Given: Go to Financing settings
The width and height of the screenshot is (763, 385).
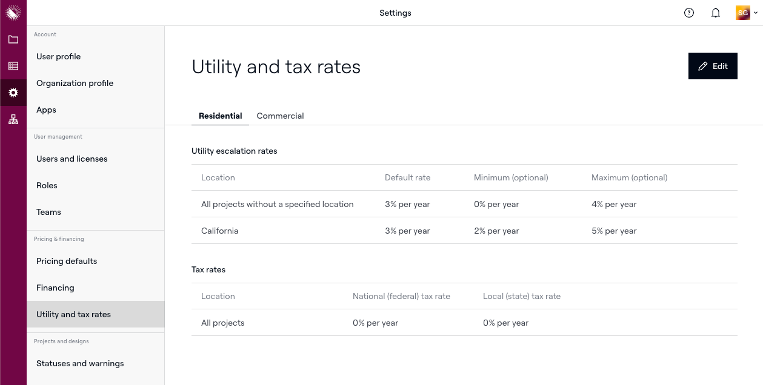Looking at the screenshot, I should tap(55, 288).
